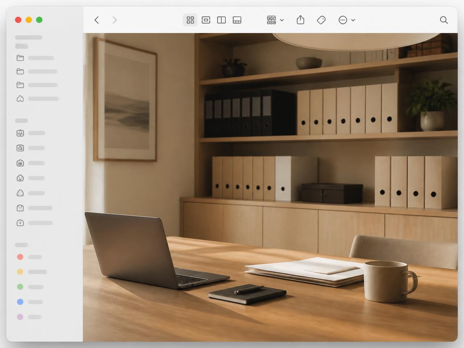Open the second item in second sidebar group

coord(31,148)
